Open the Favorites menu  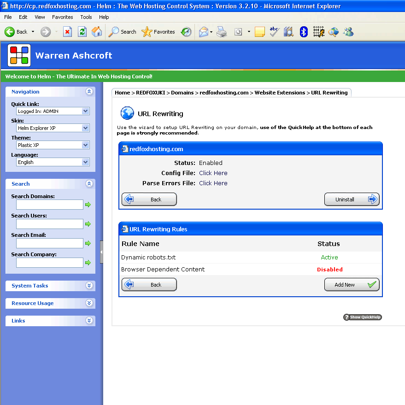tap(63, 17)
